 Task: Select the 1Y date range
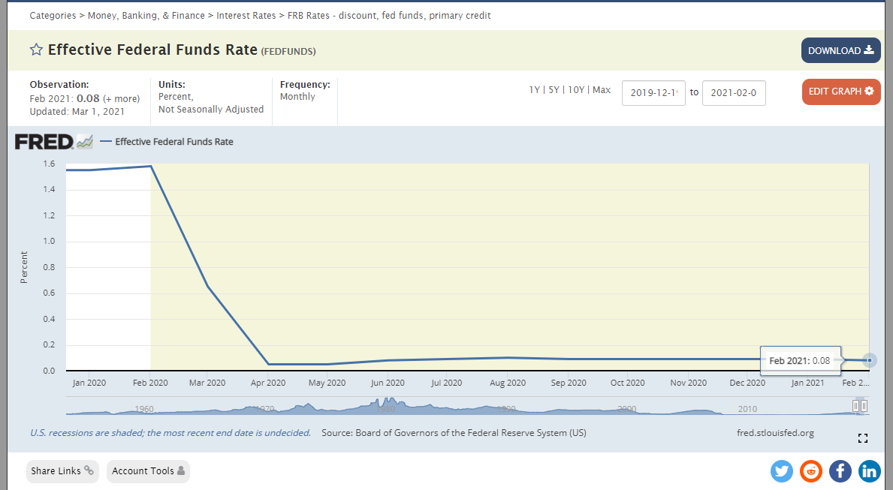[535, 90]
